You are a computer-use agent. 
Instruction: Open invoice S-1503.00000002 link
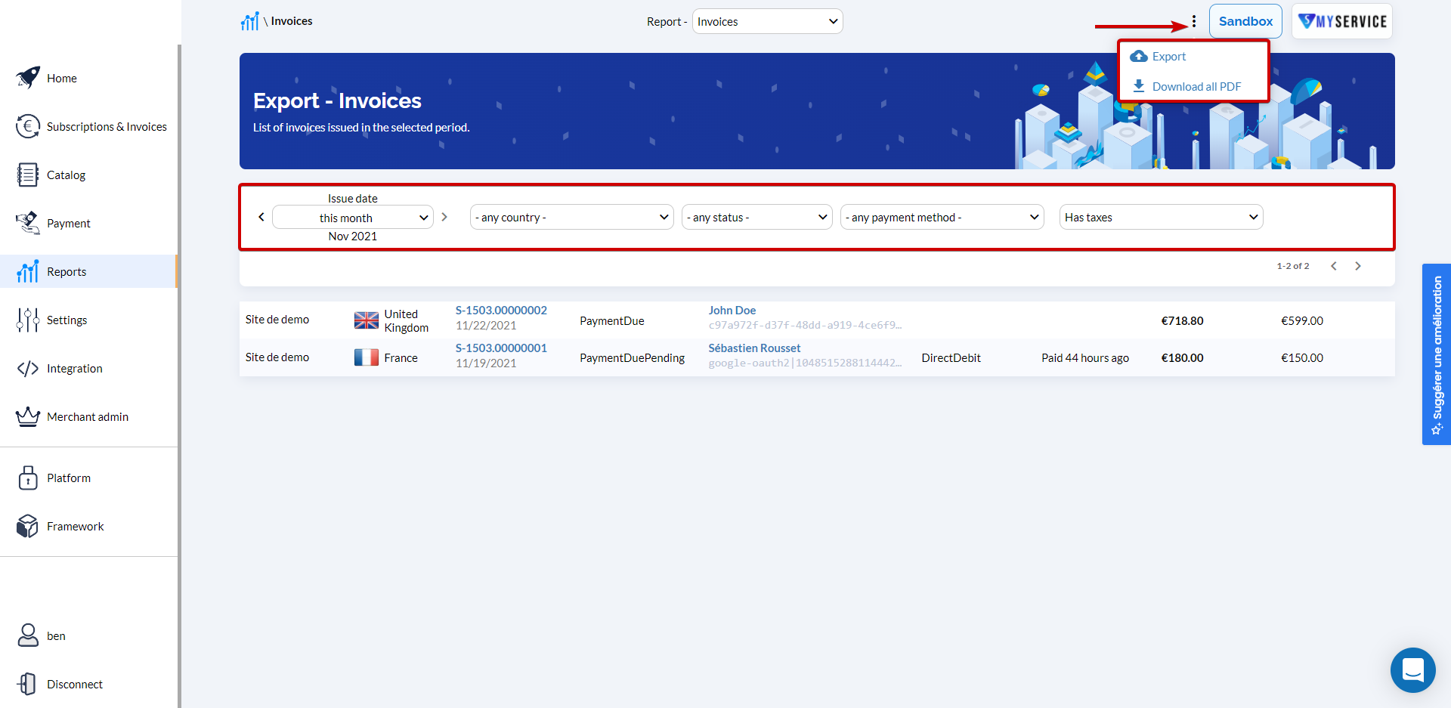pyautogui.click(x=501, y=311)
